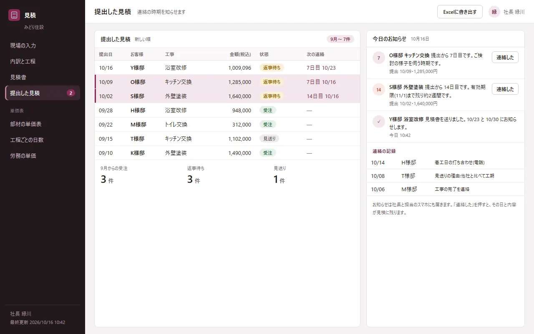Click the 次の連絡 column header

[315, 54]
